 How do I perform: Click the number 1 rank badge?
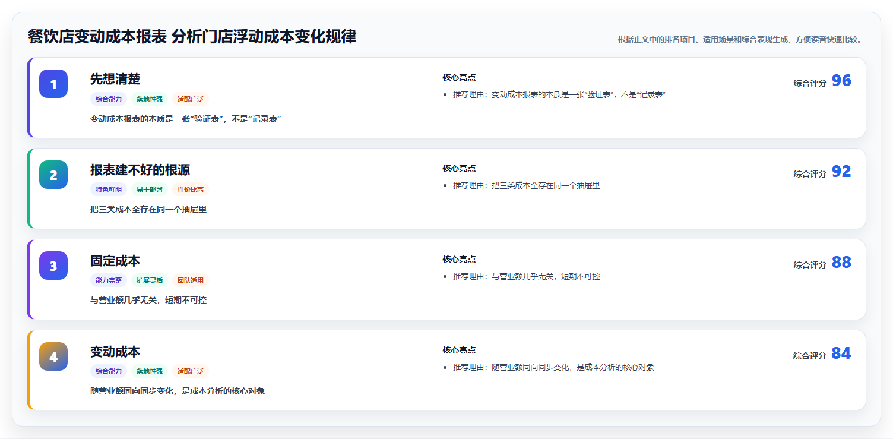[53, 84]
